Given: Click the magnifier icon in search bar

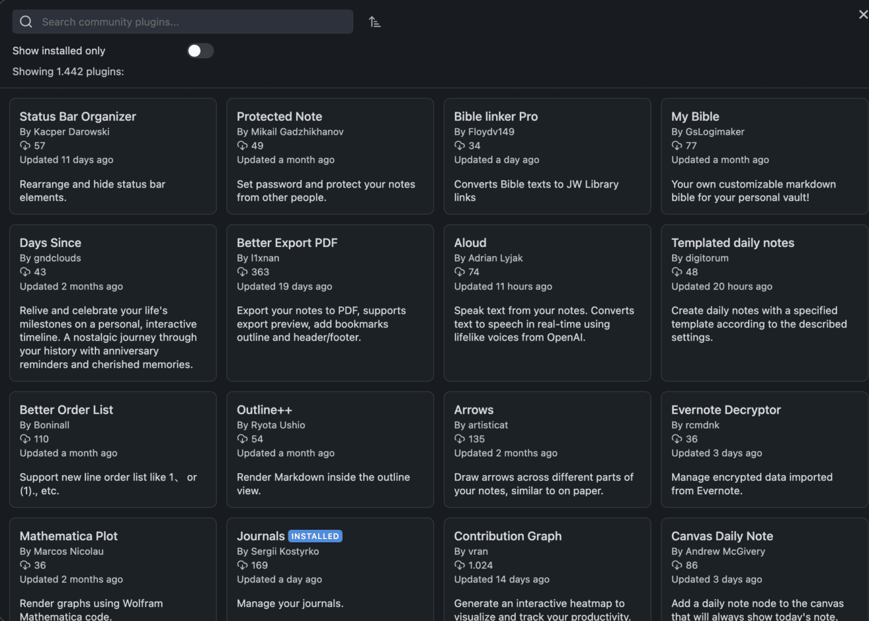Looking at the screenshot, I should pyautogui.click(x=26, y=22).
